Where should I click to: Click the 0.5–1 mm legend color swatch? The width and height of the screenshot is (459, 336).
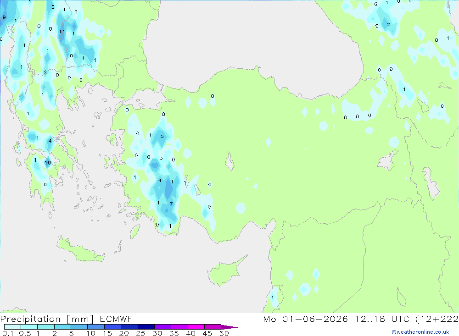(29, 327)
